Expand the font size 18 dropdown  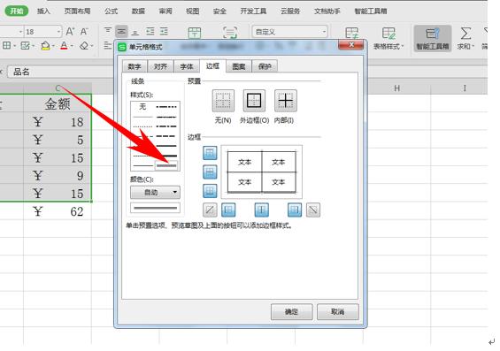[58, 32]
